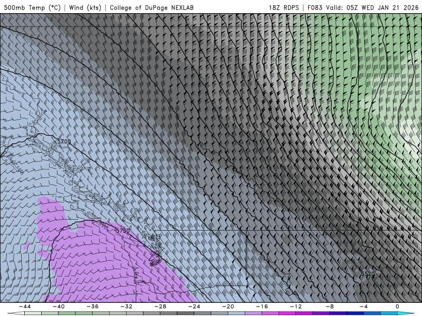Click the -24 colorbar tick label
Screen dimensions: 422x316
pos(194,307)
